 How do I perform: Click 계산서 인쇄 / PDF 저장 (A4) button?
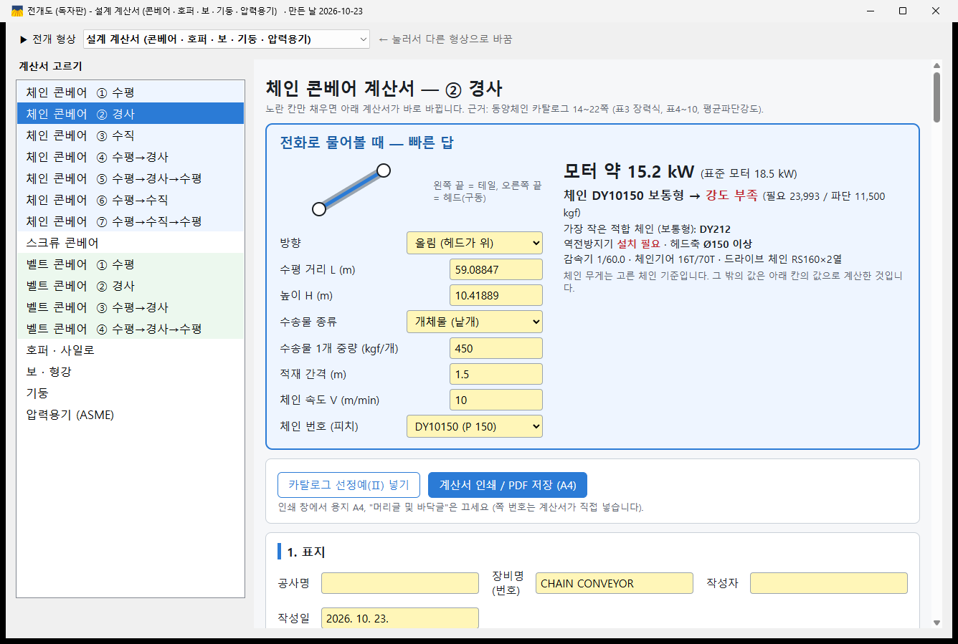508,485
